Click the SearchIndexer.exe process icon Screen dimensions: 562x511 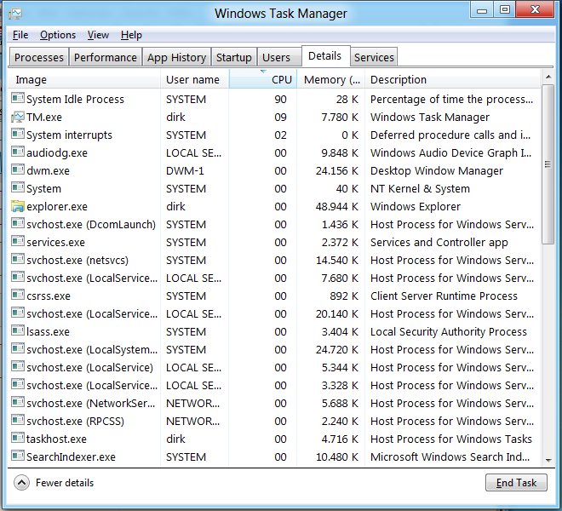click(x=18, y=456)
